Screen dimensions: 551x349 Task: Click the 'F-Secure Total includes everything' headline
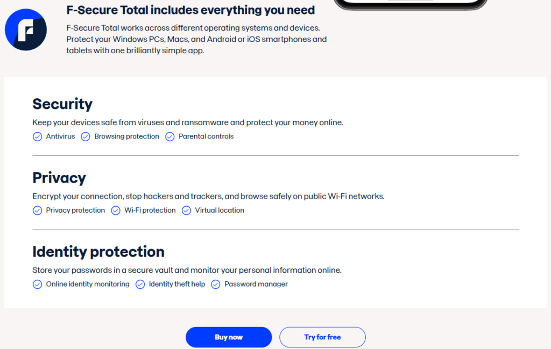coord(190,10)
